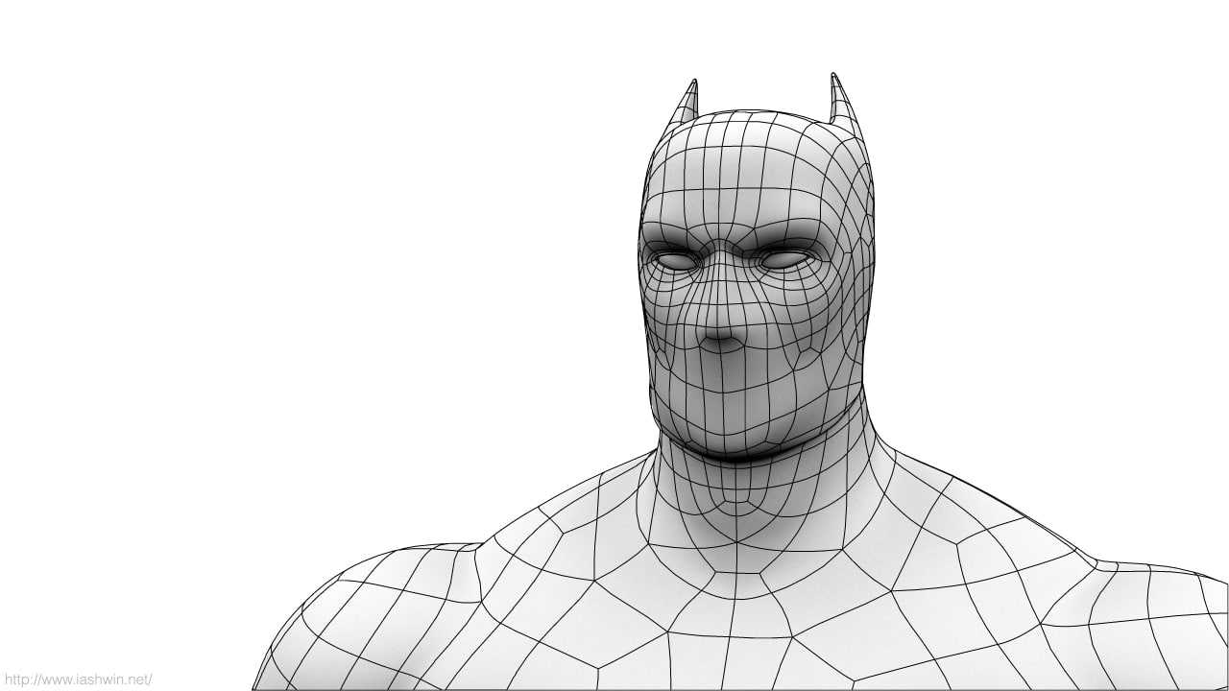
Task: Click the nose tip of the mask
Action: 723,337
